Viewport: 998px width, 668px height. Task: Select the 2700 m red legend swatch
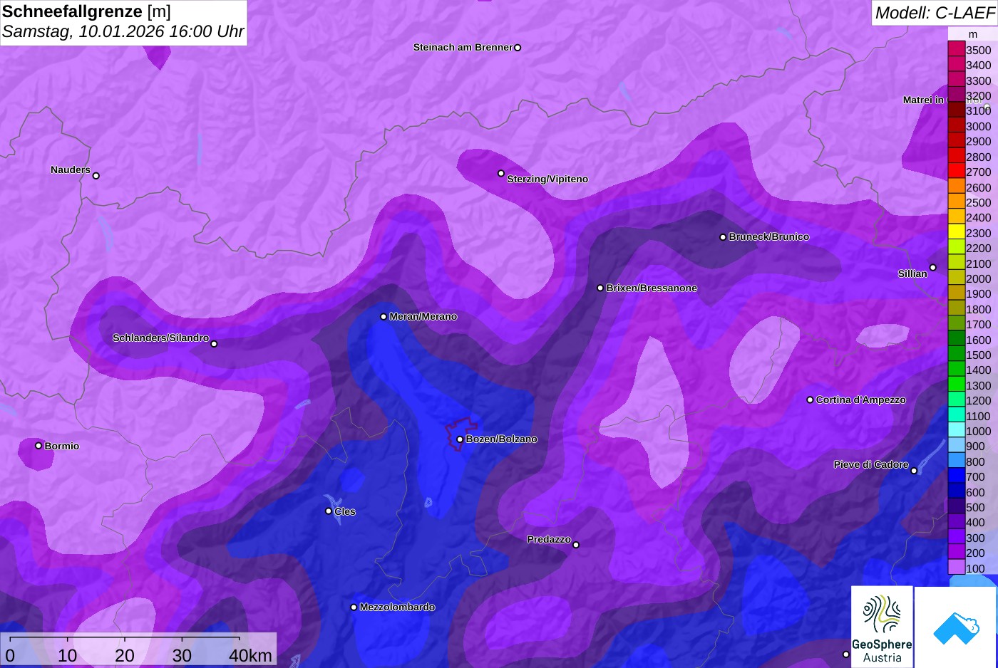(956, 172)
